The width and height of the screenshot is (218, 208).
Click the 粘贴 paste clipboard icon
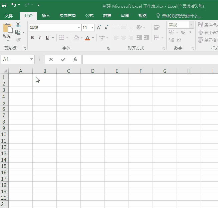8,28
